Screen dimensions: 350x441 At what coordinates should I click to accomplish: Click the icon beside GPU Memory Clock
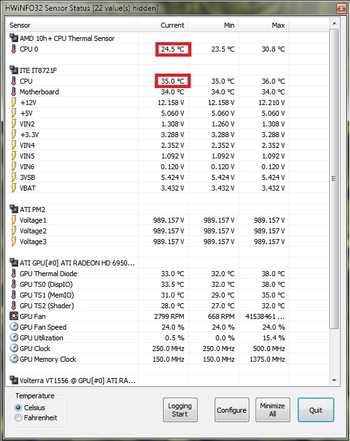(13, 359)
